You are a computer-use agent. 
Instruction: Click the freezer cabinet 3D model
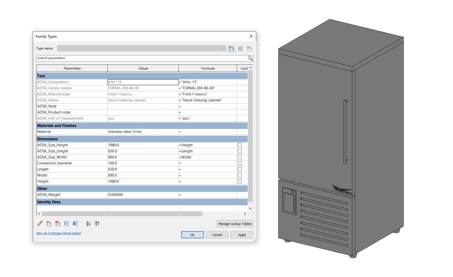pyautogui.click(x=341, y=138)
